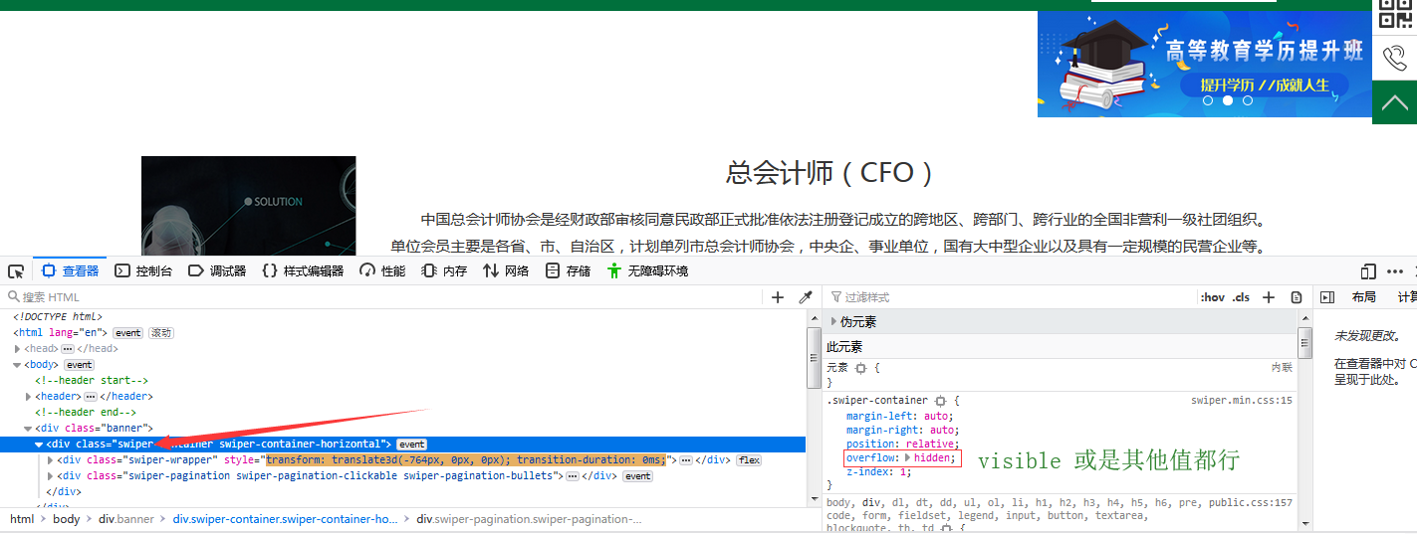Select div.swiper-container breadcrumb item
The image size is (1417, 534).
285,519
